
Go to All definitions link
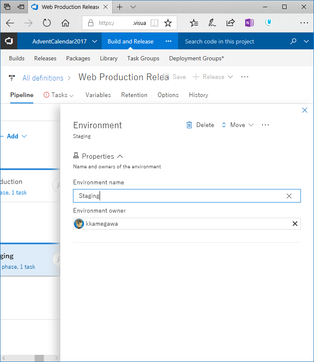[43, 78]
